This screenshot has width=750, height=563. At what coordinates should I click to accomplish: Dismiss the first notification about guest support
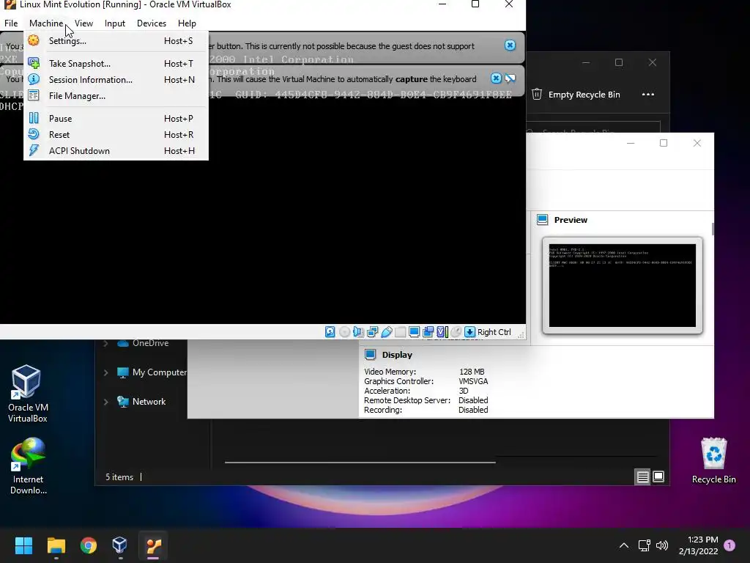[x=510, y=45]
